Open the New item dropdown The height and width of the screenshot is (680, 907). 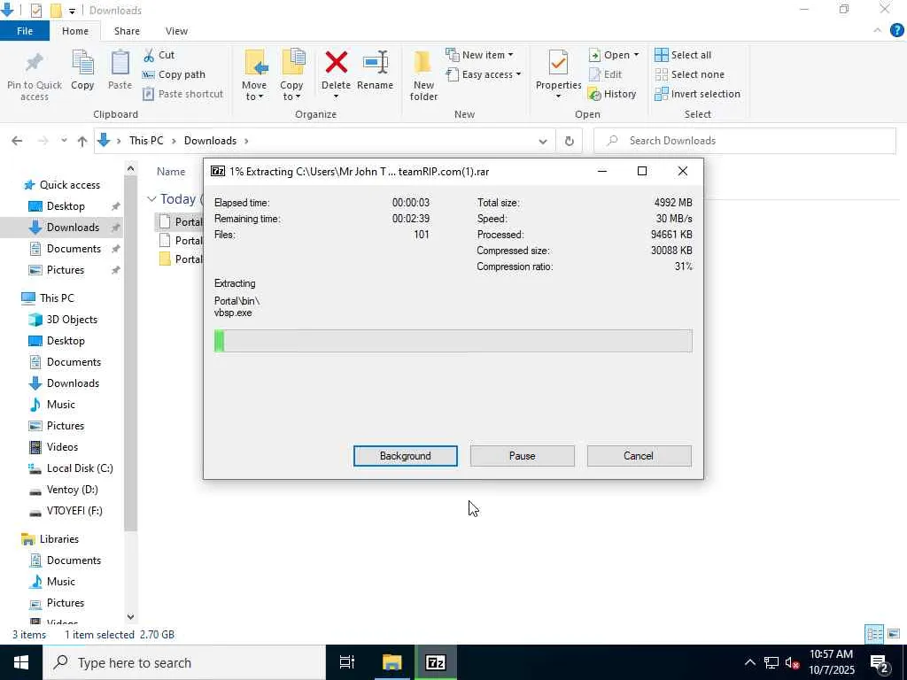pyautogui.click(x=479, y=55)
